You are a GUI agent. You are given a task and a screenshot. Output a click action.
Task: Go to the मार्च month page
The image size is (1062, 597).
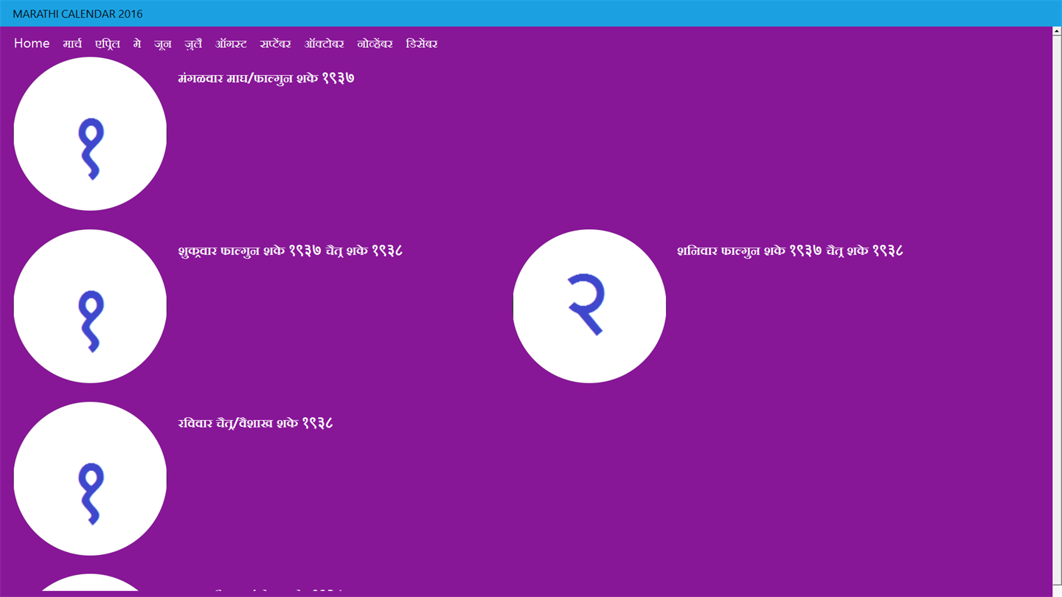click(x=72, y=43)
